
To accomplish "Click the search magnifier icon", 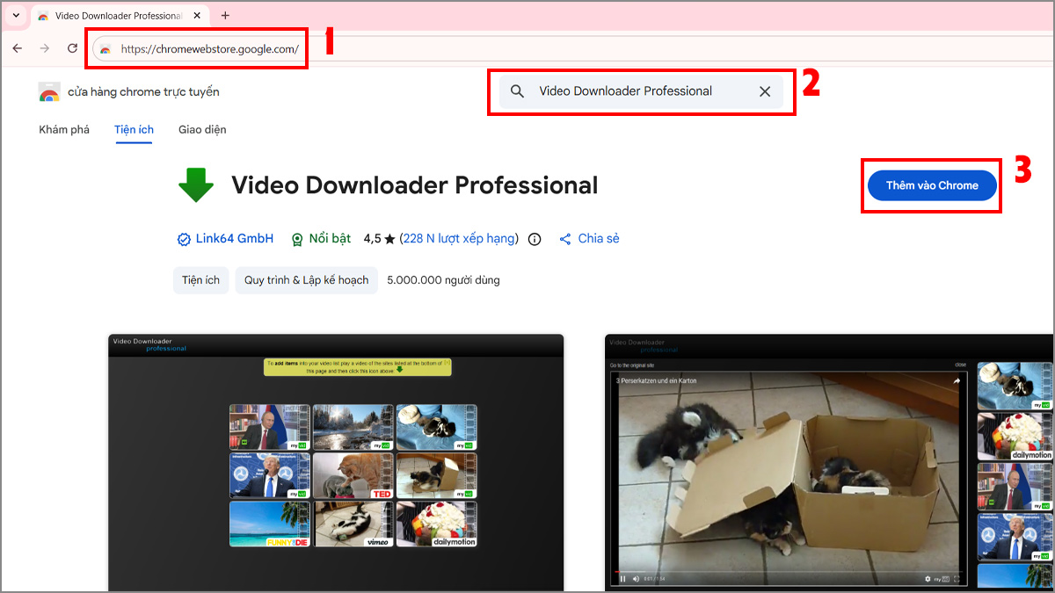I will (518, 90).
